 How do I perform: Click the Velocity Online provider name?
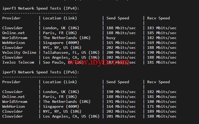pos(19,52)
